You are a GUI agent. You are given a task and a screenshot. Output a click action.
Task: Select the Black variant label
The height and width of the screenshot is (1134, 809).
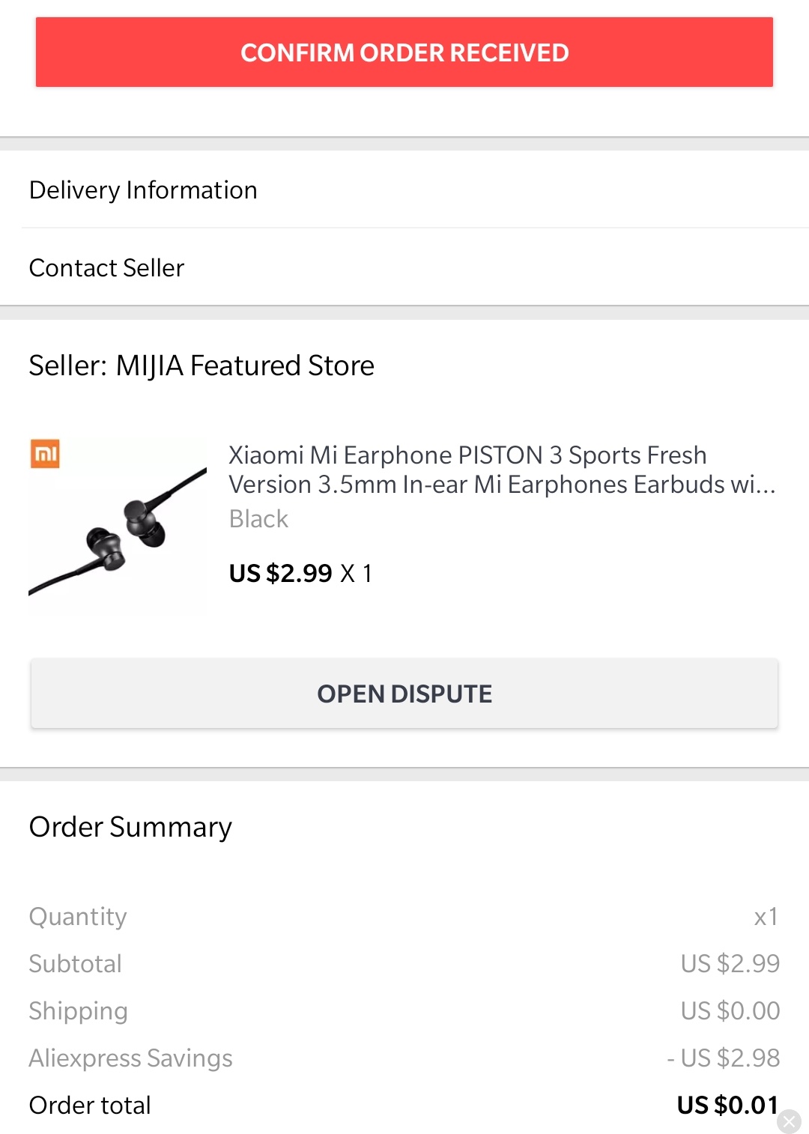pos(258,518)
